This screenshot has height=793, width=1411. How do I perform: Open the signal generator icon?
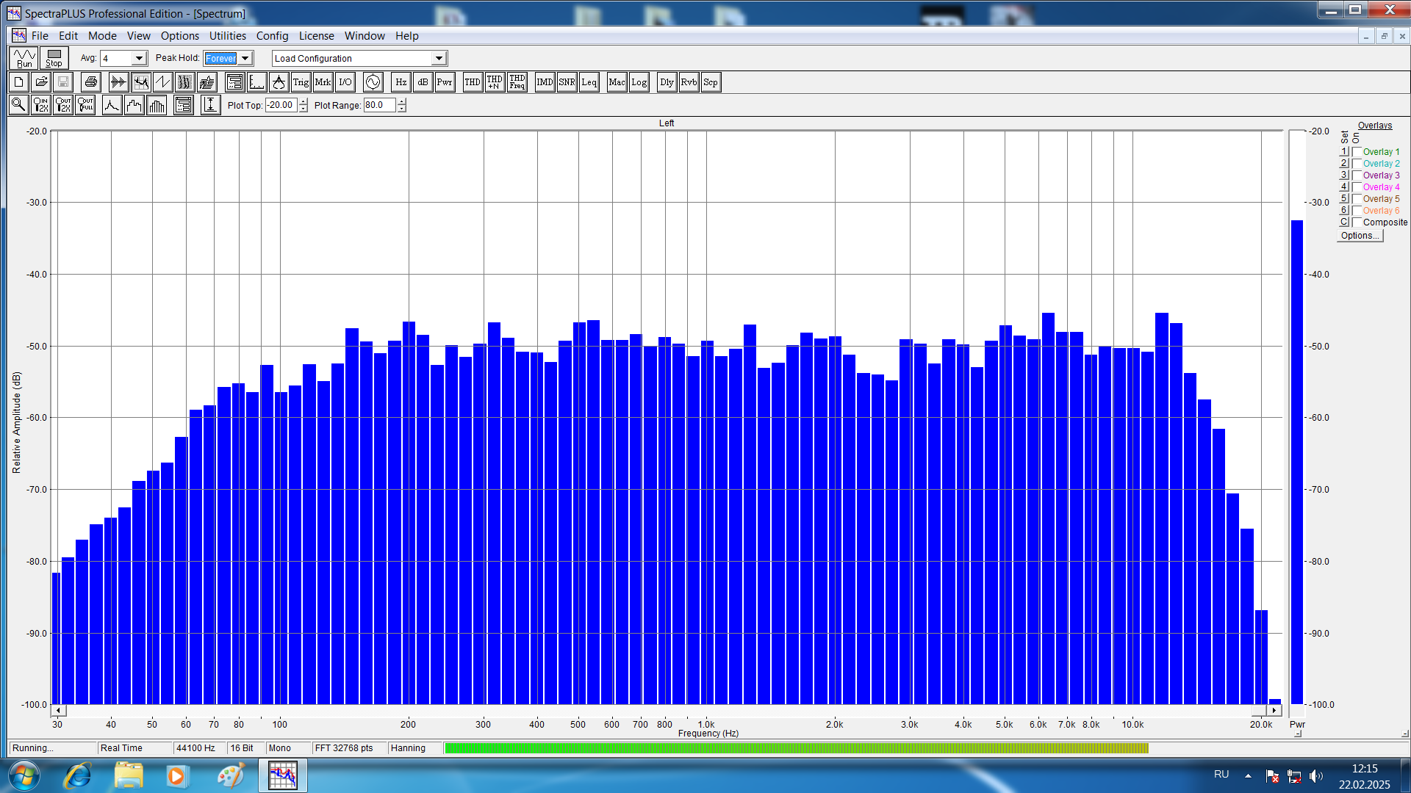(373, 82)
